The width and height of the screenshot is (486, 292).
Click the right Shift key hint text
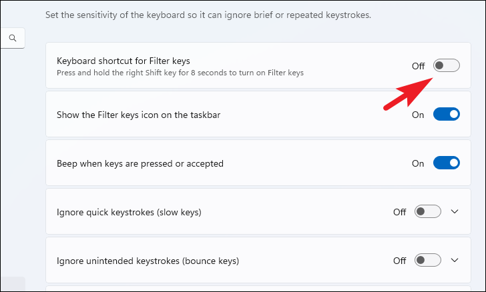tap(180, 73)
